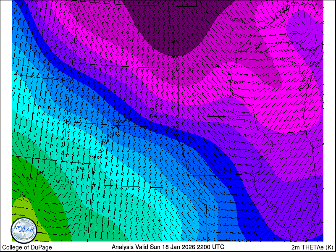Click the 294 contour label
Screen dimensions: 336x252
click(x=101, y=151)
